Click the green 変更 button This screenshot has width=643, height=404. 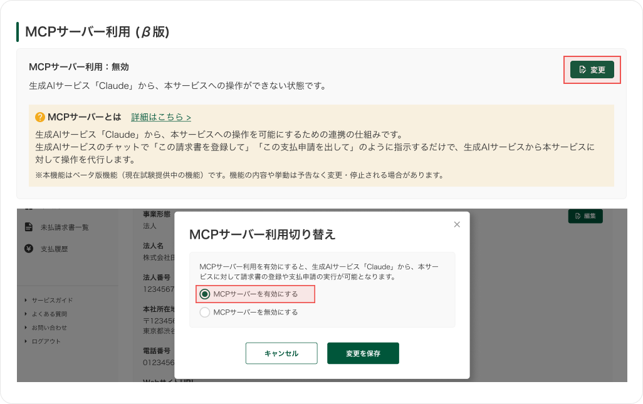[x=592, y=70]
